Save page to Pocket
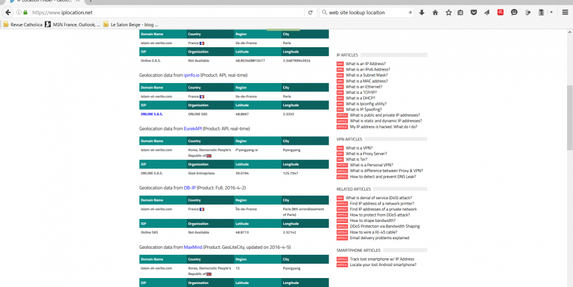The image size is (573, 287). point(474,13)
